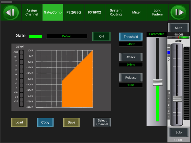Copy the gate settings
This screenshot has width=191, height=143.
pos(45,122)
